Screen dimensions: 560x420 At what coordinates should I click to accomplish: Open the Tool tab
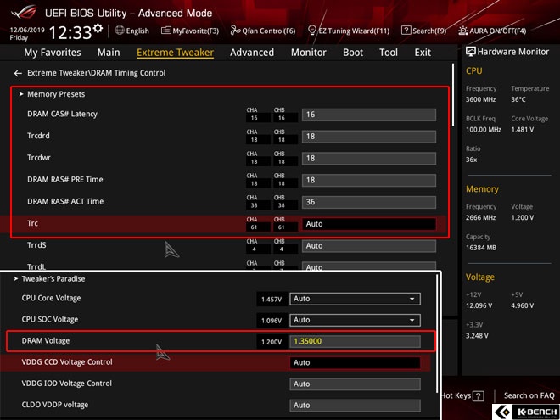point(389,53)
